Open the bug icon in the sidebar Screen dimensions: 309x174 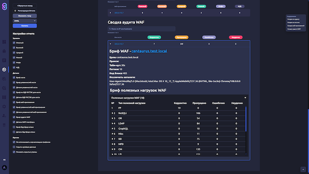(4, 51)
